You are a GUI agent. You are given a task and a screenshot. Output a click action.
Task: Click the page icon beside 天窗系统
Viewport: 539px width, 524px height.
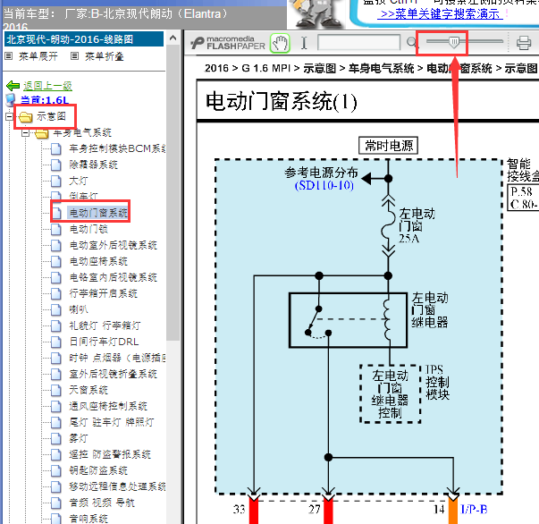(x=56, y=390)
